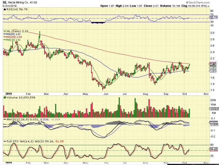The height and width of the screenshot is (165, 219).
Task: Click the 90 RSI axis label
Action: coord(212,11)
